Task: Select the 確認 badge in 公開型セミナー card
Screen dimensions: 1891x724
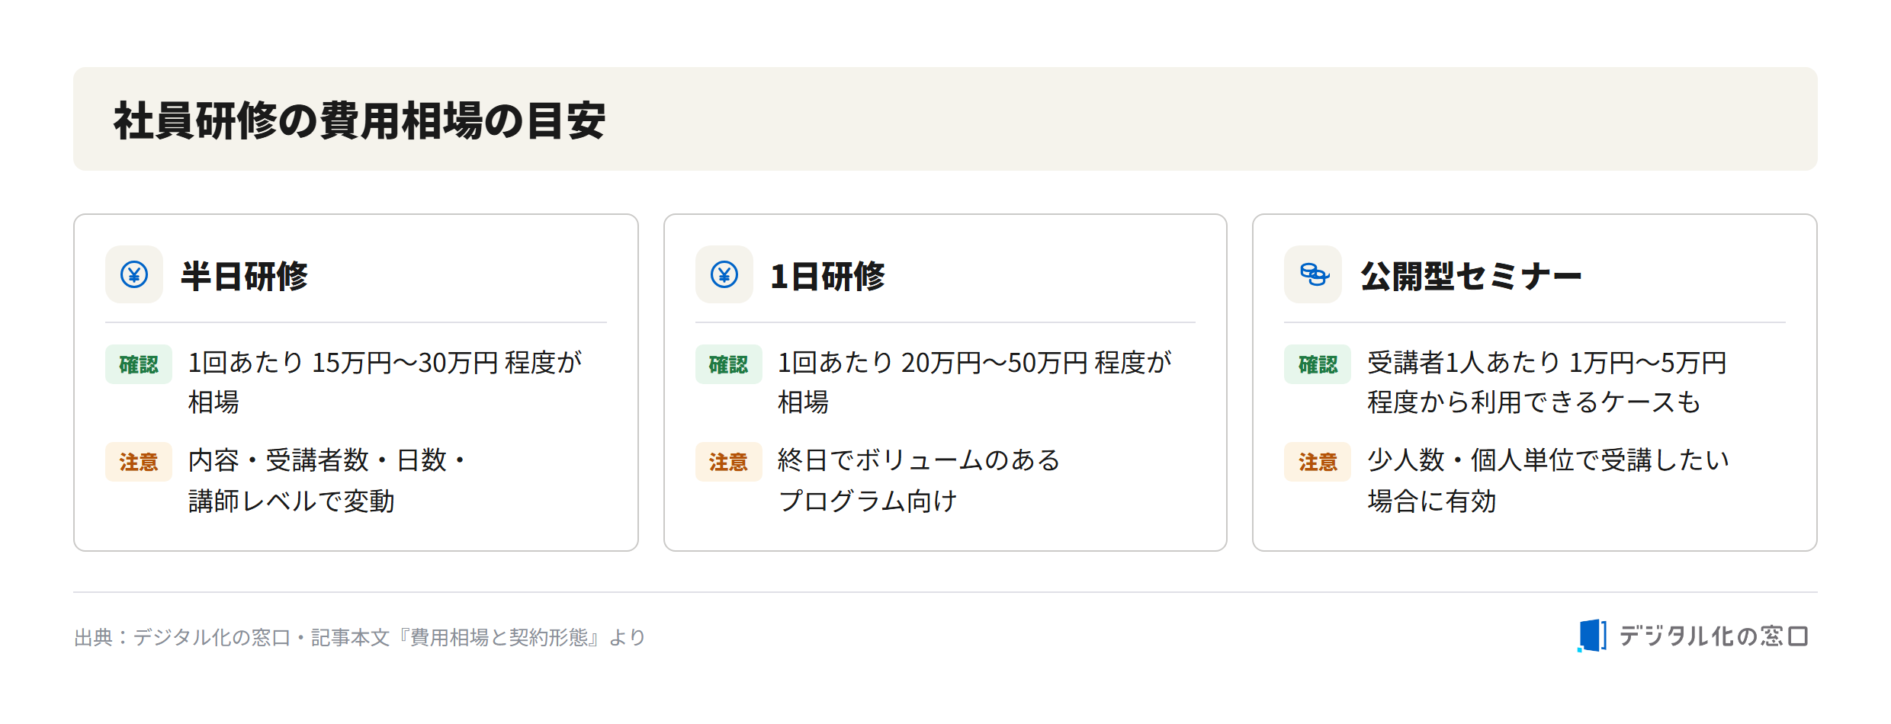Action: (x=1318, y=364)
